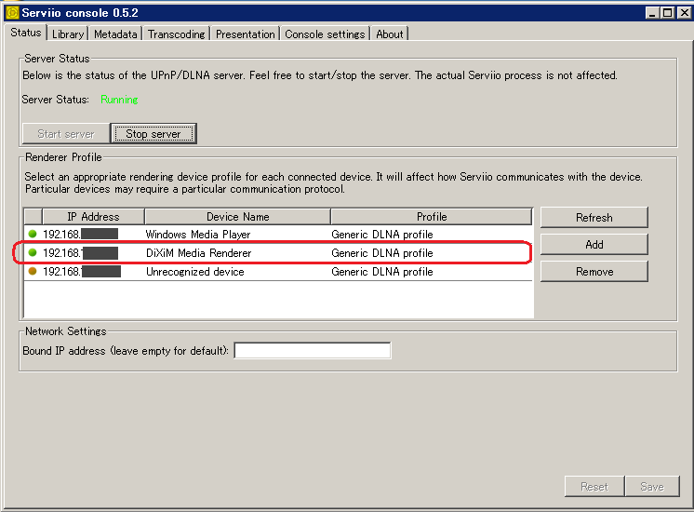Click the Refresh button

point(594,218)
